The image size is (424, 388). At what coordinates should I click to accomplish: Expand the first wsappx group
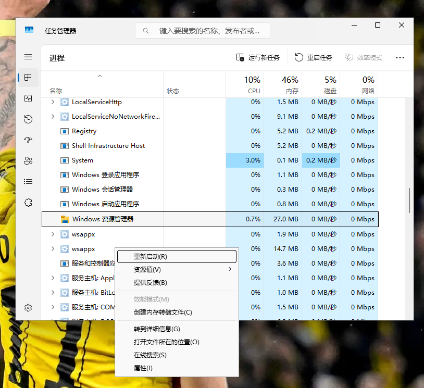pyautogui.click(x=53, y=234)
